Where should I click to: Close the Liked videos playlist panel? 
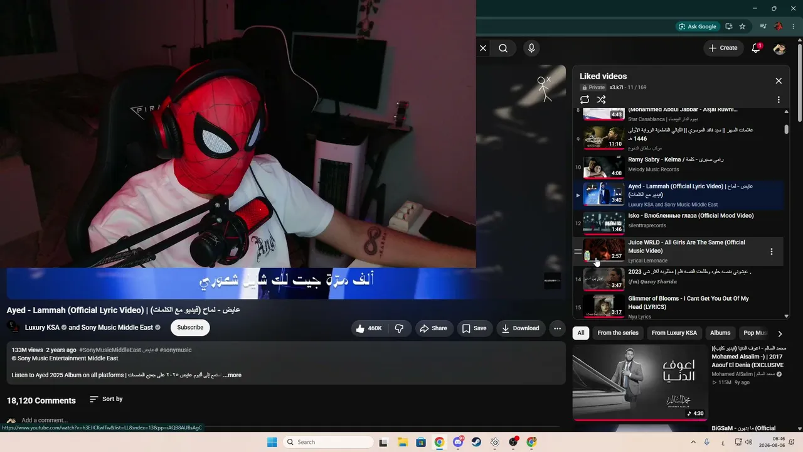click(x=779, y=81)
